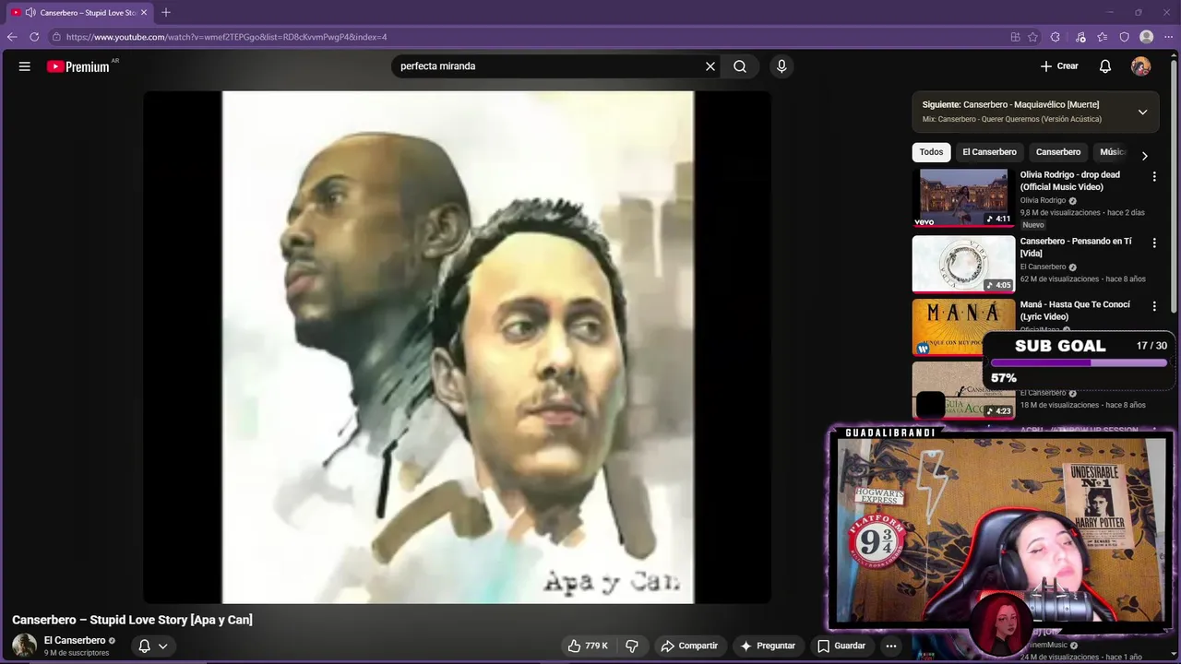Click the video player to pause
This screenshot has width=1181, height=664.
click(457, 347)
